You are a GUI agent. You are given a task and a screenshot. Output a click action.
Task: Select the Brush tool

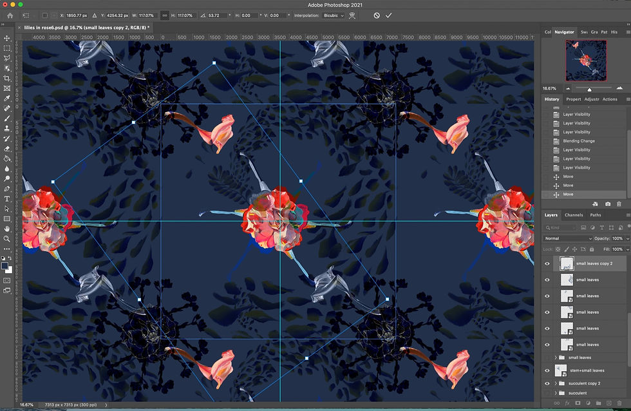click(x=7, y=119)
